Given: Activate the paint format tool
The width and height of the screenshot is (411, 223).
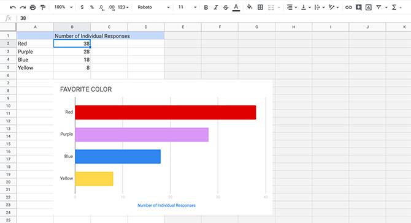Looking at the screenshot, I should point(43,7).
